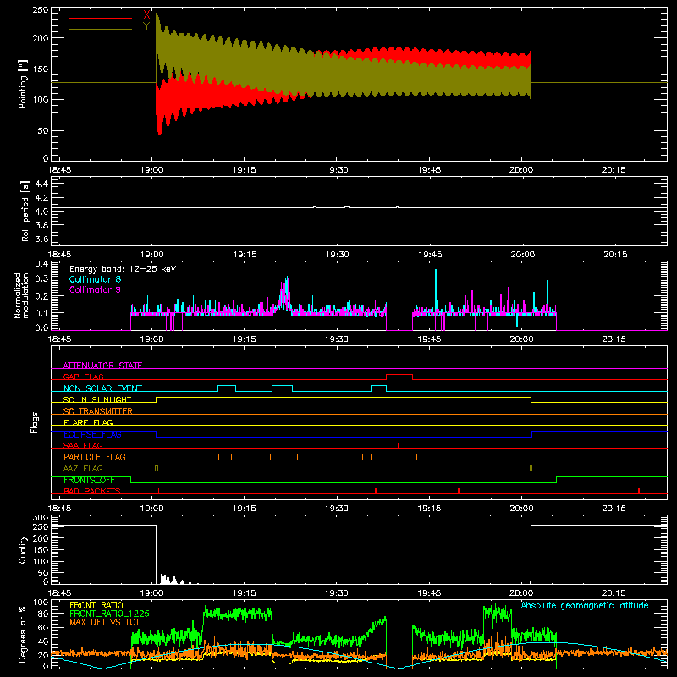Click the green FRONT_RATIO_1225 legend entry
The height and width of the screenshot is (677, 677).
click(109, 614)
